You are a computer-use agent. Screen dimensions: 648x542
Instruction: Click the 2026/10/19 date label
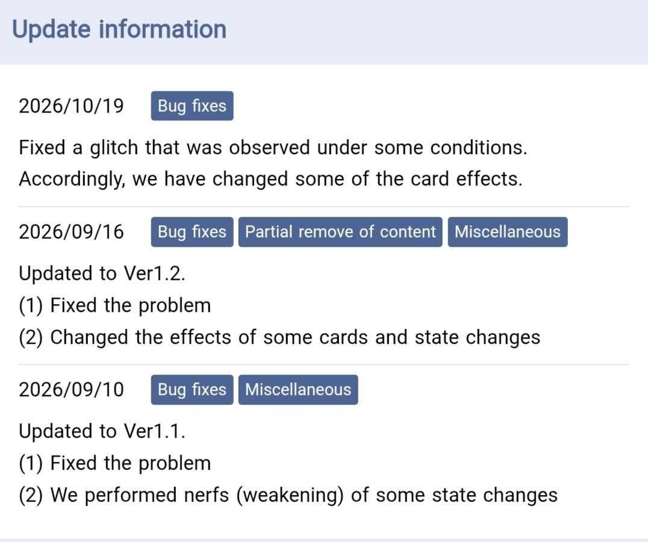click(71, 106)
